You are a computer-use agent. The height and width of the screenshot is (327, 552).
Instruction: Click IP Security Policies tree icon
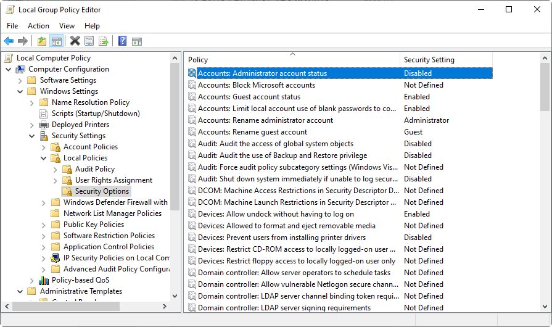coord(56,258)
